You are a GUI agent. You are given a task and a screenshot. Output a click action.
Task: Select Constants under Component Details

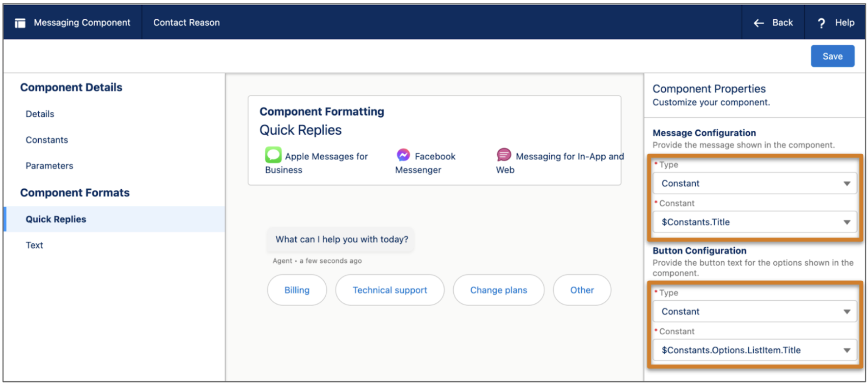point(47,140)
